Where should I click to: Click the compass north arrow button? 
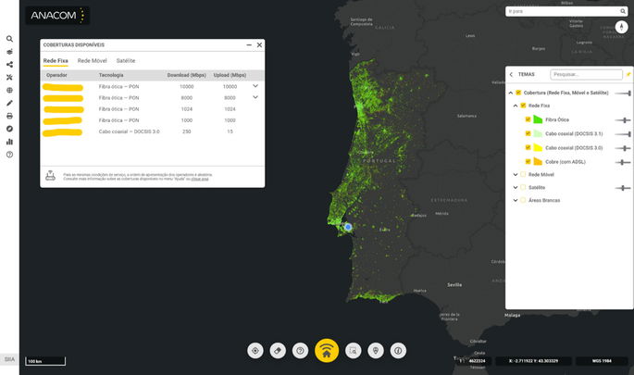coord(621,28)
